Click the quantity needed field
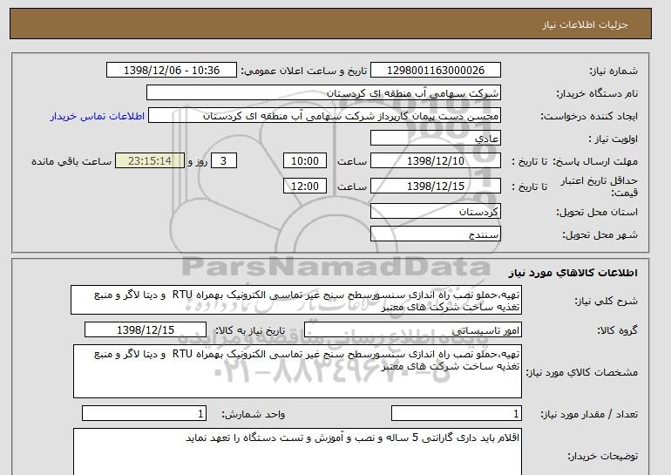The width and height of the screenshot is (671, 475). 457,413
